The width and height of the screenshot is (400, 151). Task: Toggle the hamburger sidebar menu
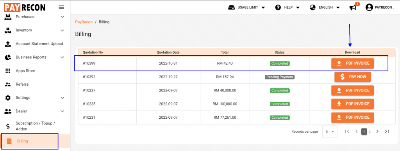pyautogui.click(x=61, y=7)
